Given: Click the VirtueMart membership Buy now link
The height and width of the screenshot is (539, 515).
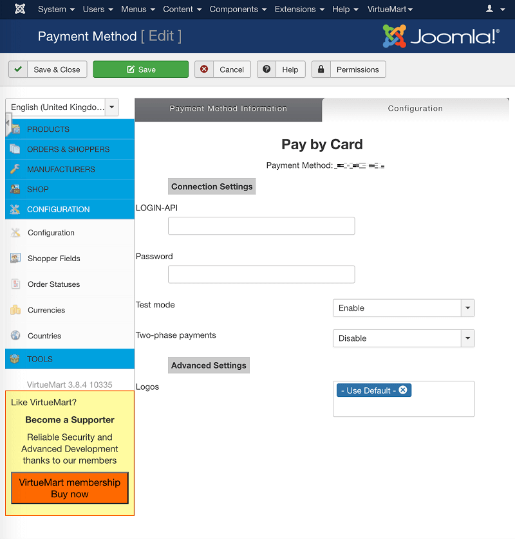Looking at the screenshot, I should pyautogui.click(x=69, y=487).
